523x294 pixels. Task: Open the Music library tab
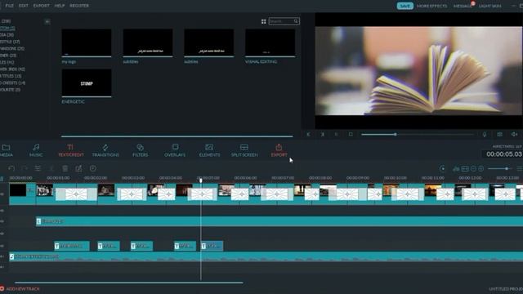click(36, 150)
